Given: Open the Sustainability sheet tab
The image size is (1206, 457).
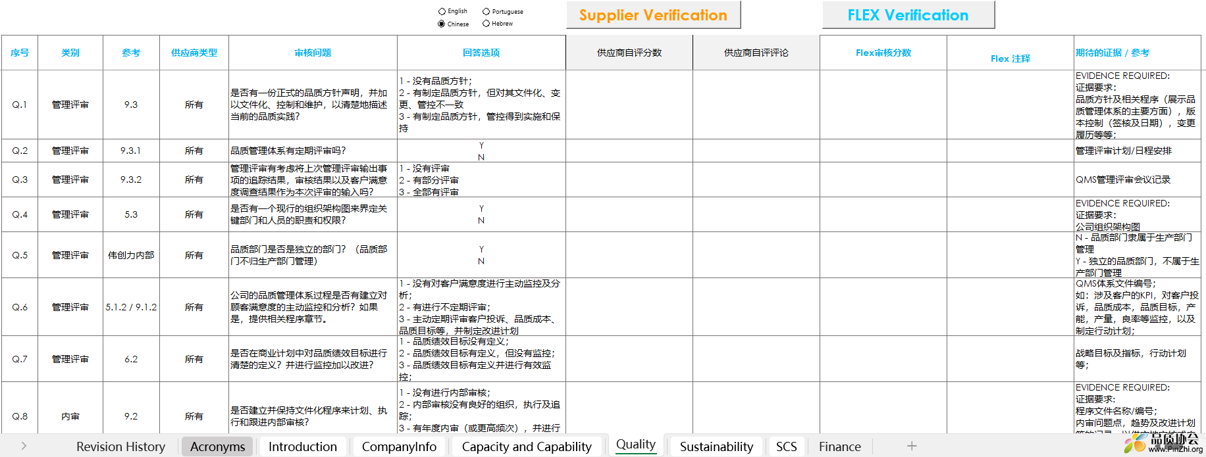Looking at the screenshot, I should 716,446.
